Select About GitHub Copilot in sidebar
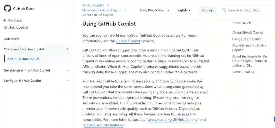The image size is (275, 128). coord(23,59)
